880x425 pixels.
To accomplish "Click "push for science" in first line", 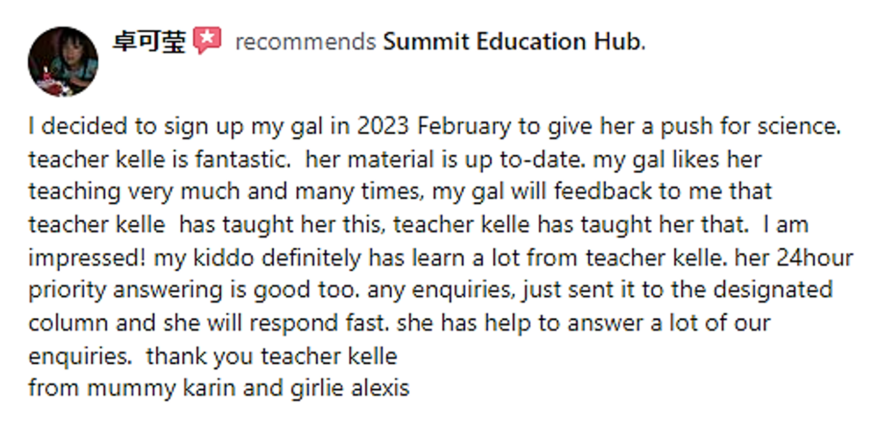I will coord(750,126).
